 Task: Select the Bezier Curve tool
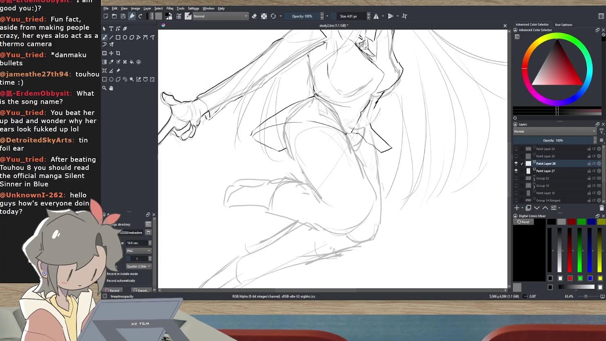pos(145,37)
